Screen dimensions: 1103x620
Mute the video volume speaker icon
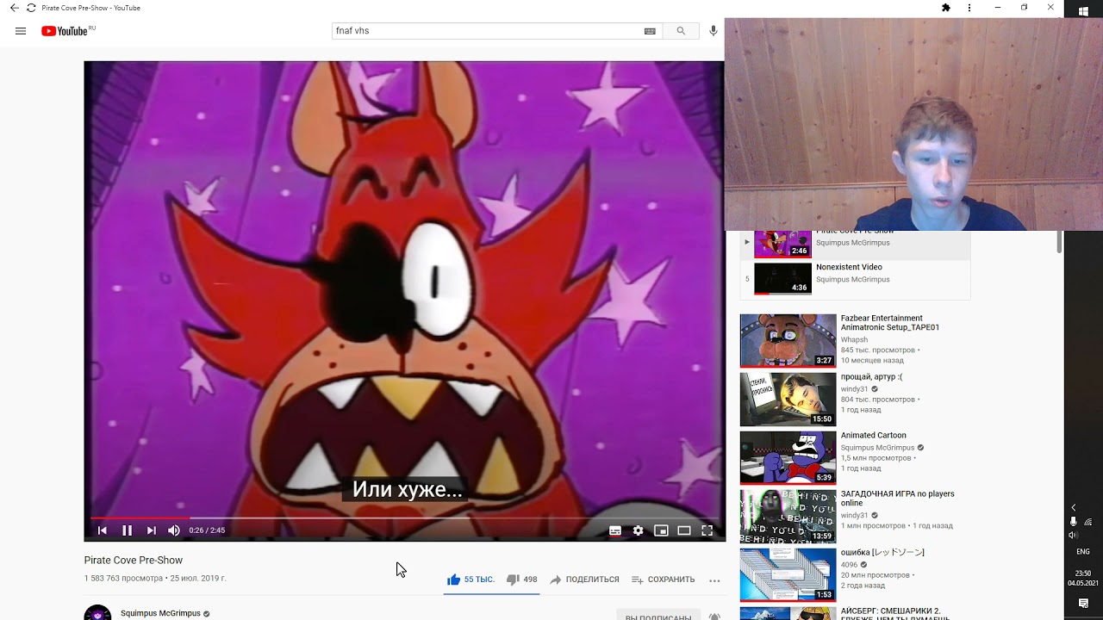[174, 530]
